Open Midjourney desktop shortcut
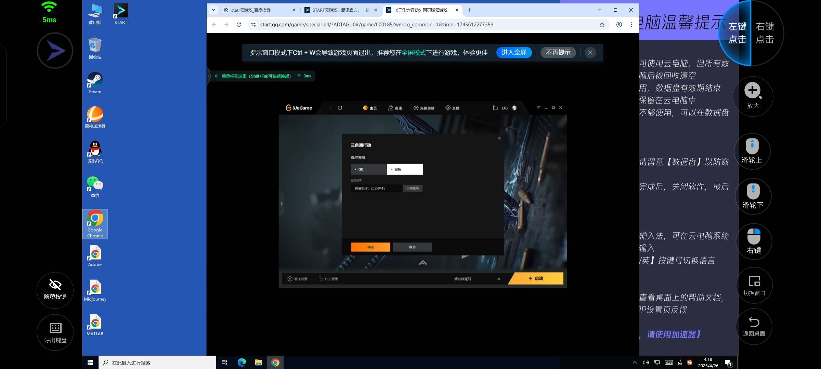Image resolution: width=821 pixels, height=369 pixels. pyautogui.click(x=95, y=291)
